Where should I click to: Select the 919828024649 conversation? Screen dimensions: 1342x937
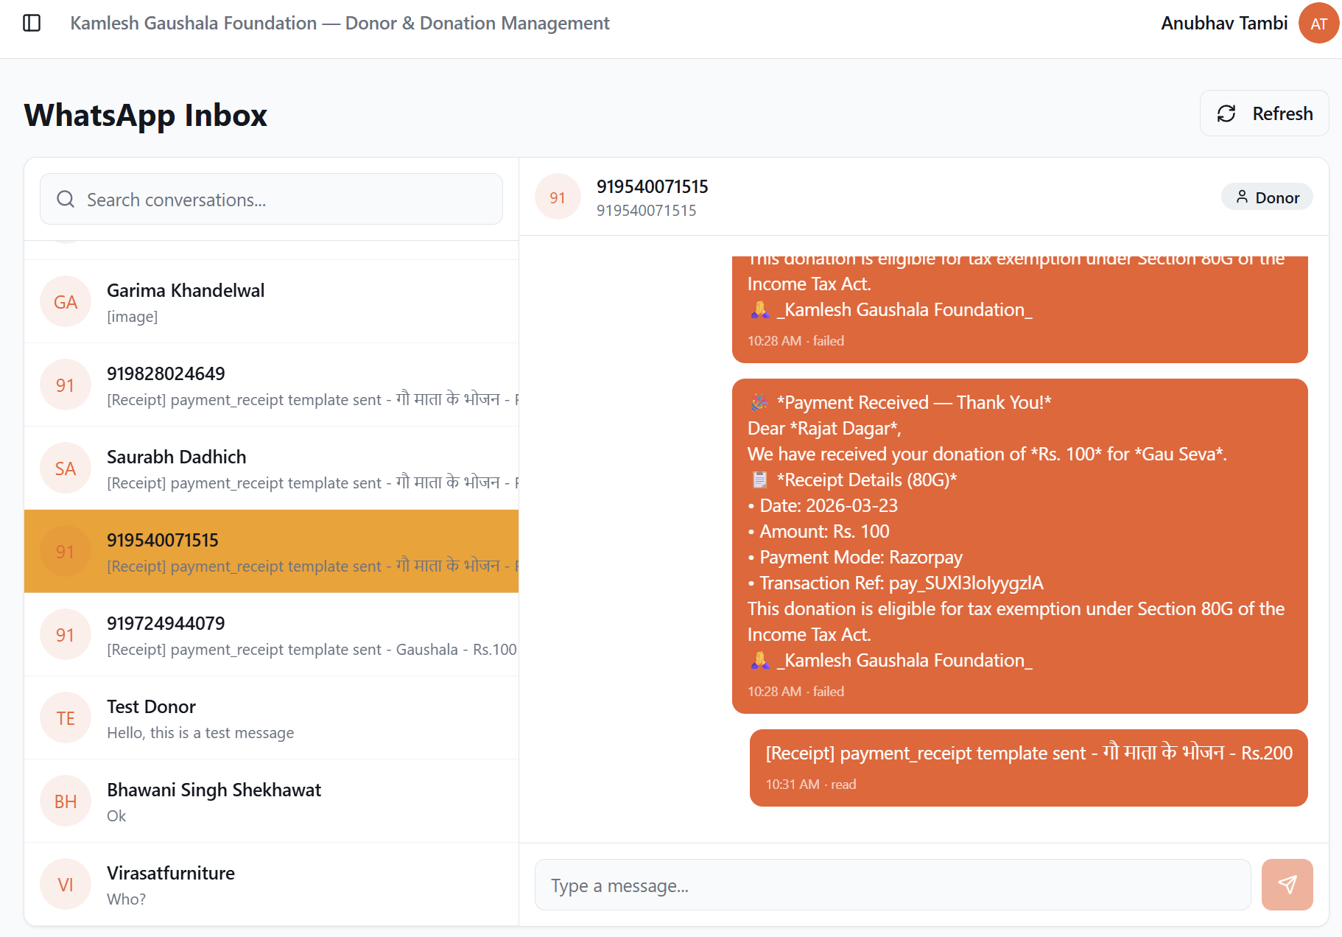tap(271, 385)
